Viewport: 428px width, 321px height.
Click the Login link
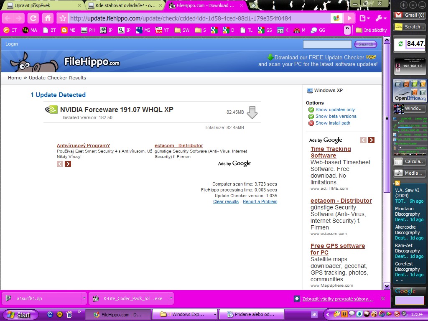pos(12,44)
